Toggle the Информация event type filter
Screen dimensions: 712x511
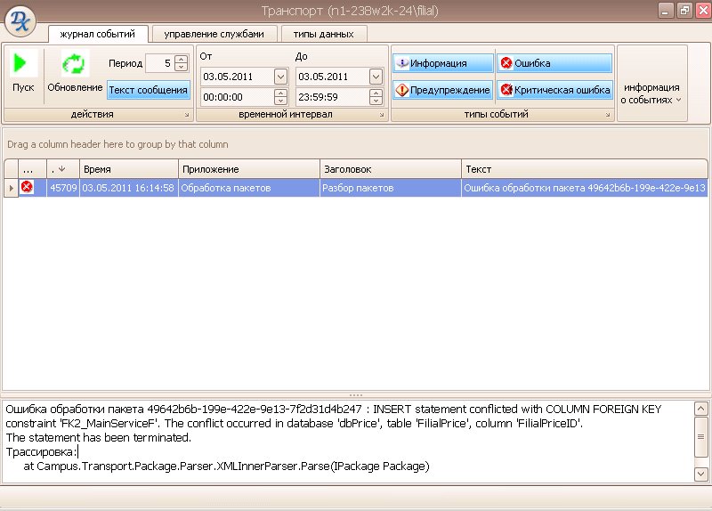442,63
